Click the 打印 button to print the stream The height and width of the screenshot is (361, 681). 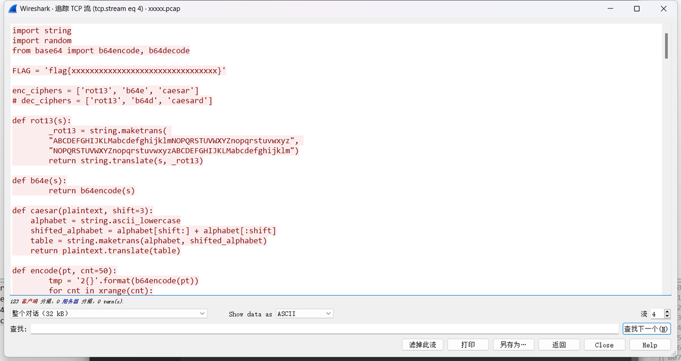click(468, 344)
